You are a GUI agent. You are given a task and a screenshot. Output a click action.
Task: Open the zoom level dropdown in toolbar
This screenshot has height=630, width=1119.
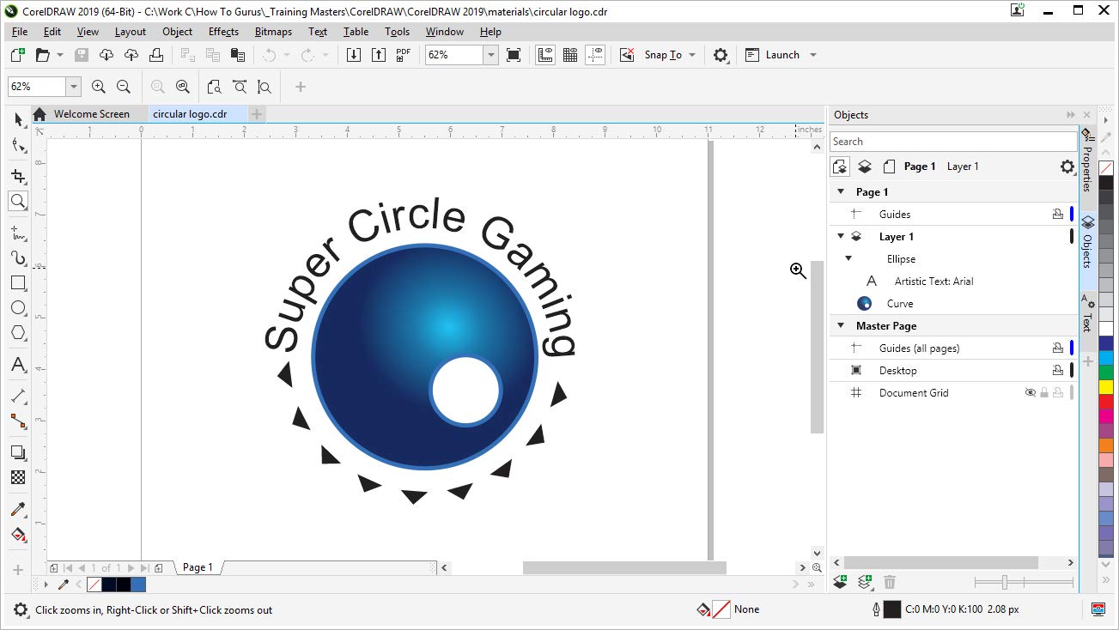pyautogui.click(x=490, y=55)
